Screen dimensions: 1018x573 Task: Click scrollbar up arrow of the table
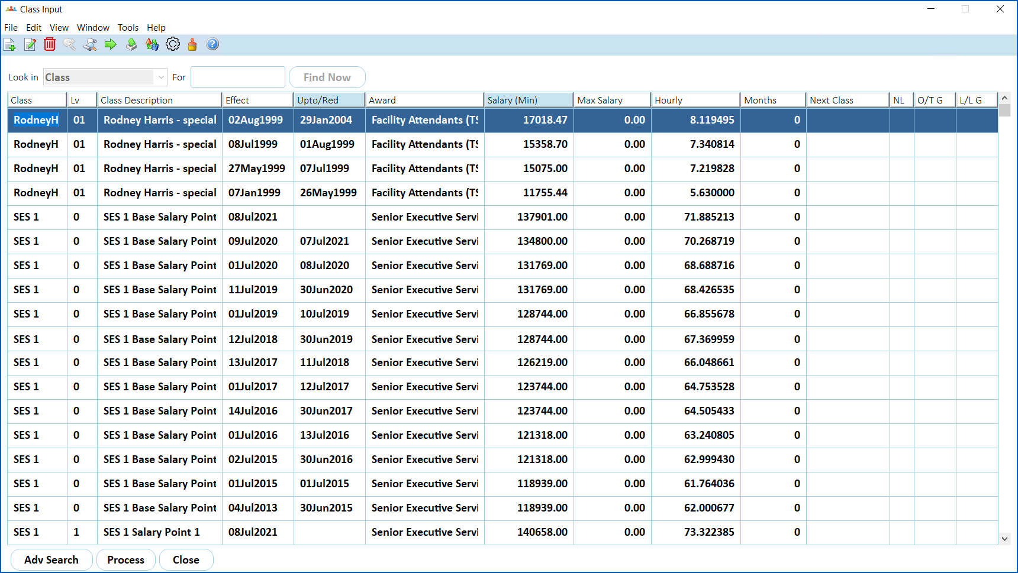[x=1004, y=98]
